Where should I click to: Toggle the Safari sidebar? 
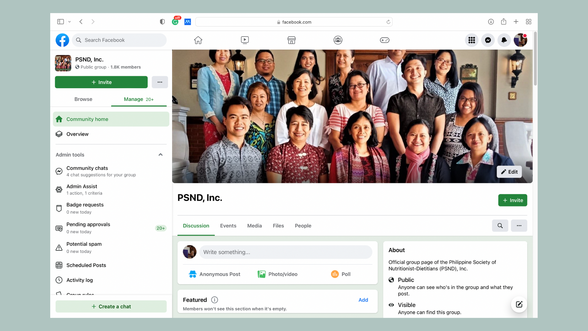(60, 22)
